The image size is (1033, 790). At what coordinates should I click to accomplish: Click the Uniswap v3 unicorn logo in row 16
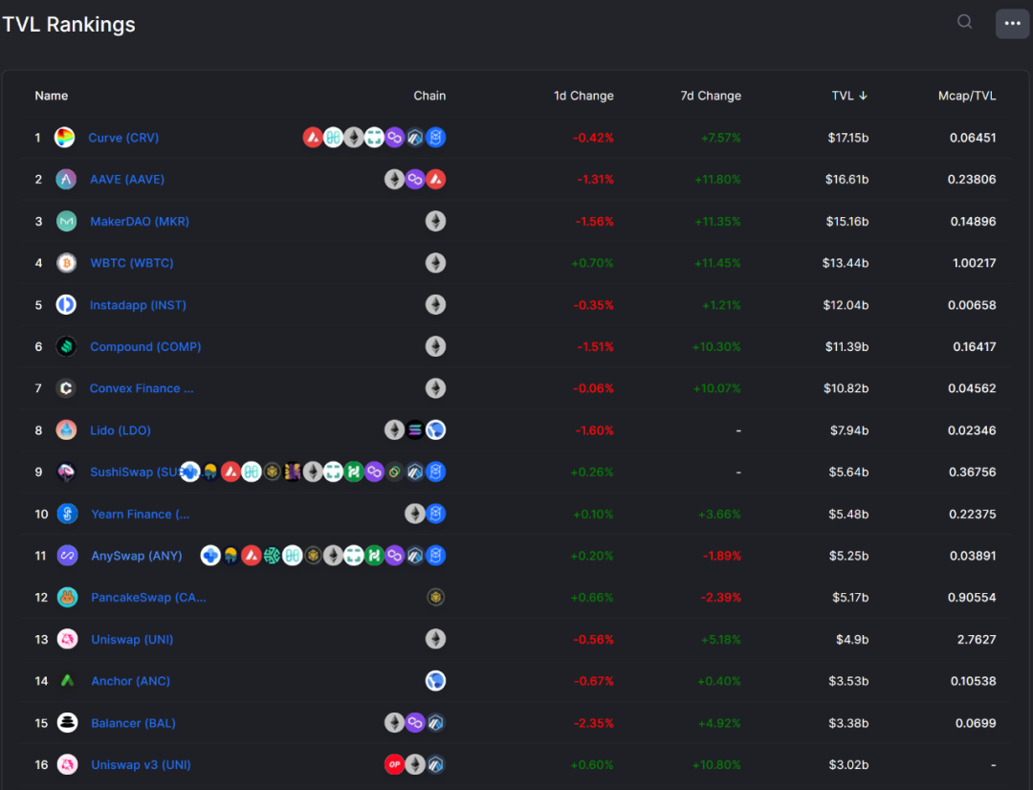67,765
